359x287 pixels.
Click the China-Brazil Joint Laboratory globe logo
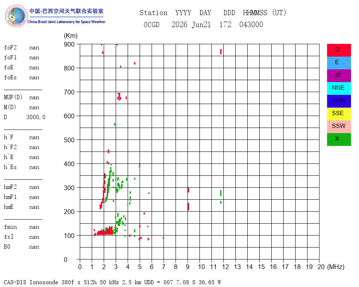(16, 16)
